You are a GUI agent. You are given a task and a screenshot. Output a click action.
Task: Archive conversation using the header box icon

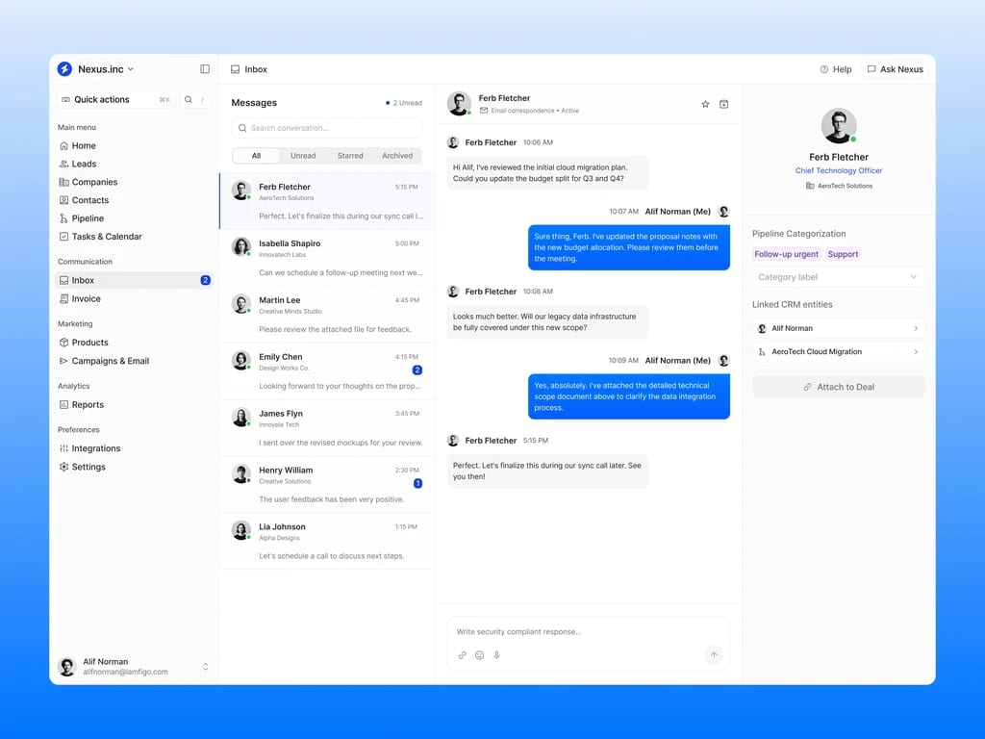[723, 104]
